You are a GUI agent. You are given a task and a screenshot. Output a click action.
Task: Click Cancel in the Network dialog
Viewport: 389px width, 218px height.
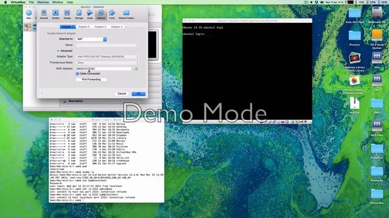click(122, 94)
